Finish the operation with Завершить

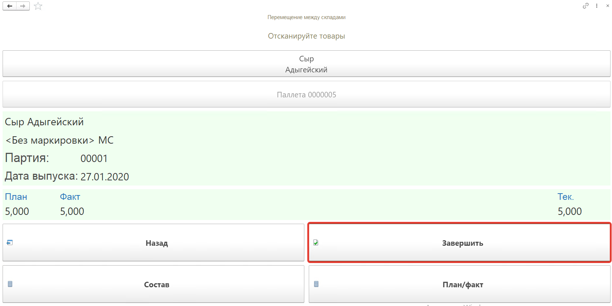click(459, 243)
